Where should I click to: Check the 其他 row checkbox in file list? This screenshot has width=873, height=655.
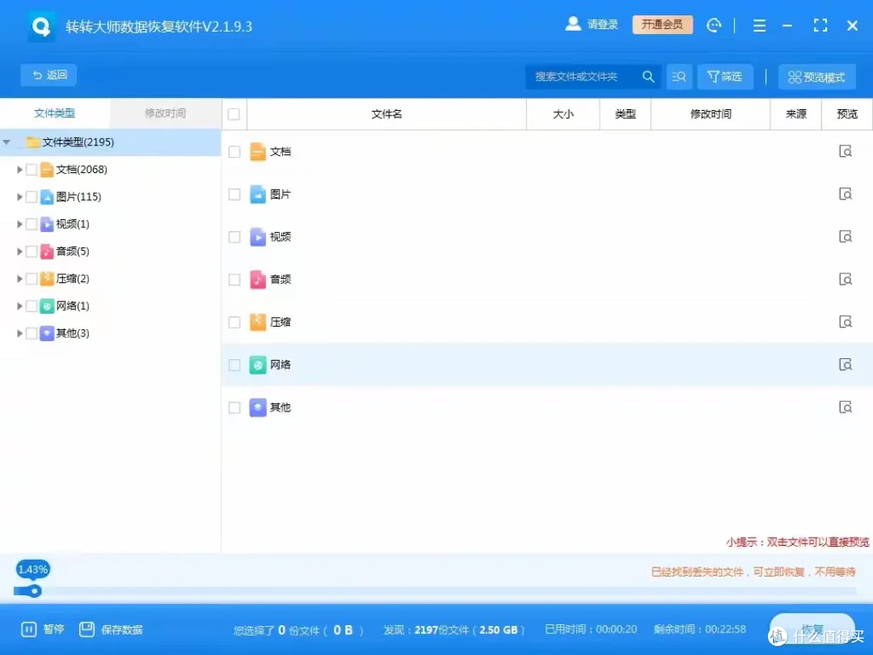pyautogui.click(x=234, y=408)
